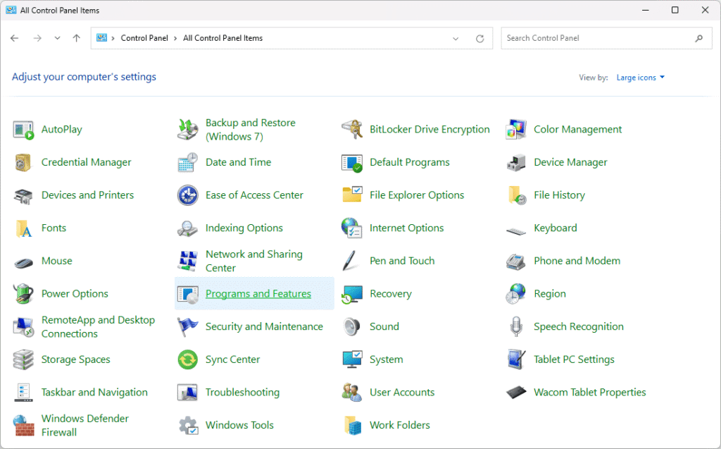The height and width of the screenshot is (449, 721).
Task: Open the Wacom Tablet Properties icon
Action: point(516,393)
